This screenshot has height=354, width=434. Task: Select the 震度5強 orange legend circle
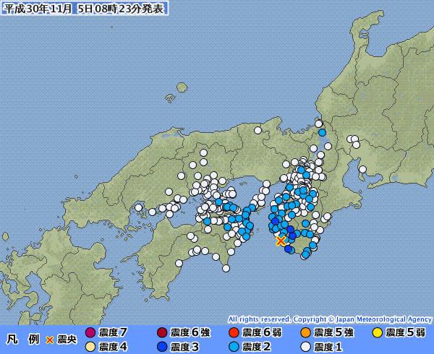click(305, 332)
